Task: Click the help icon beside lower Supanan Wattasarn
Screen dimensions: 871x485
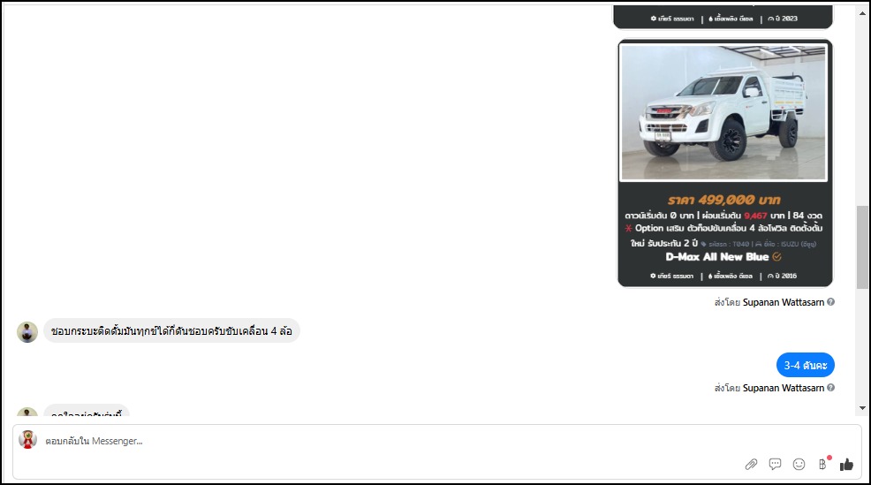Action: (x=831, y=388)
